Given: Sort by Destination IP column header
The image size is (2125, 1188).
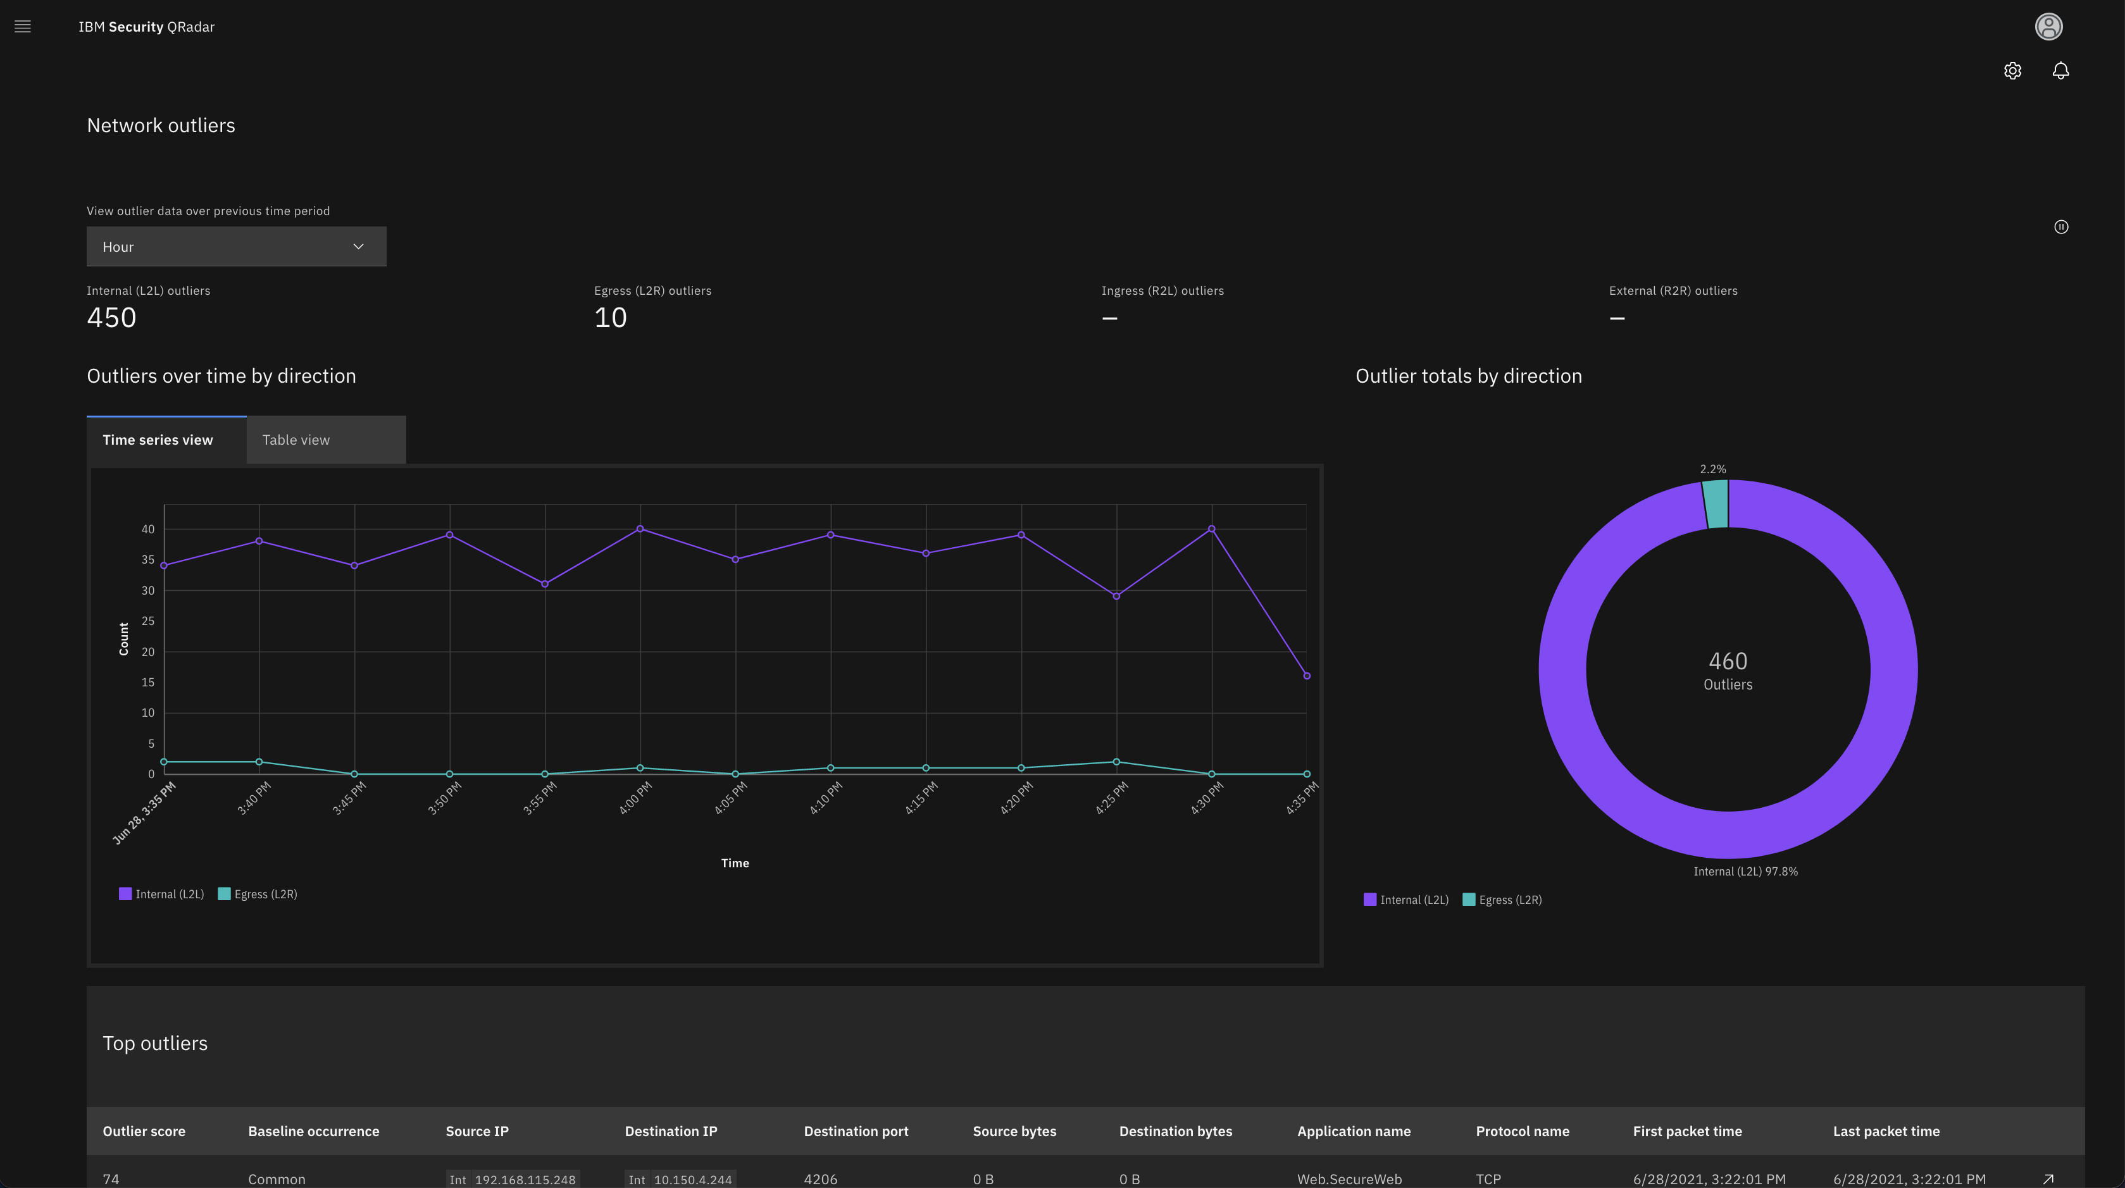Looking at the screenshot, I should 671,1131.
